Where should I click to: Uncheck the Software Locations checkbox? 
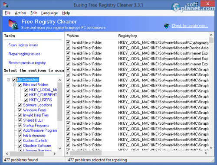(20, 105)
